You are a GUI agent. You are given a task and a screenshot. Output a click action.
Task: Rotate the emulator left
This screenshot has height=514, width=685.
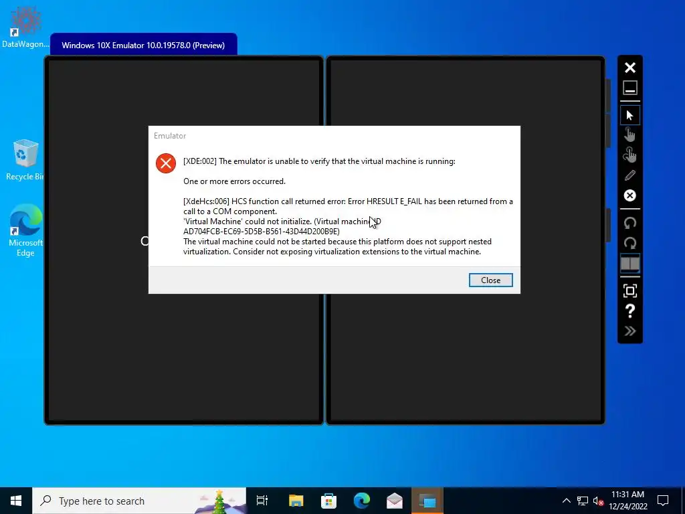pyautogui.click(x=629, y=223)
